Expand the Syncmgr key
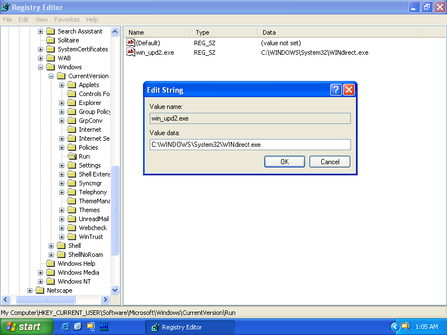 tap(61, 183)
